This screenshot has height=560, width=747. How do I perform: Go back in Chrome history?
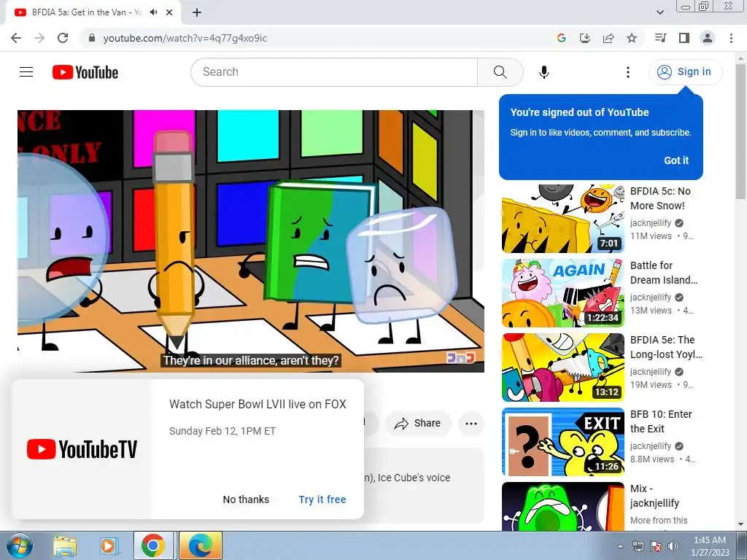[16, 38]
